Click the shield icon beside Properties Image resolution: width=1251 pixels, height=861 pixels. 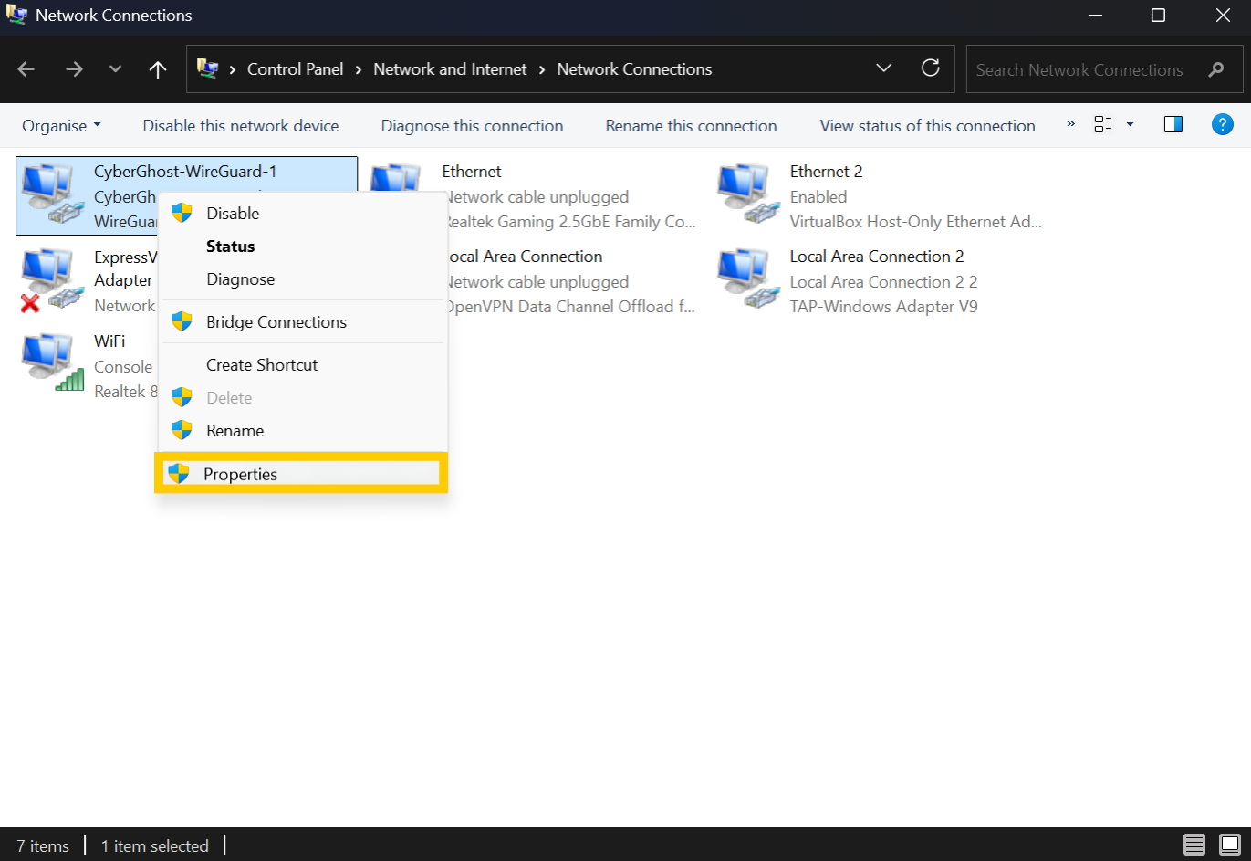coord(179,473)
